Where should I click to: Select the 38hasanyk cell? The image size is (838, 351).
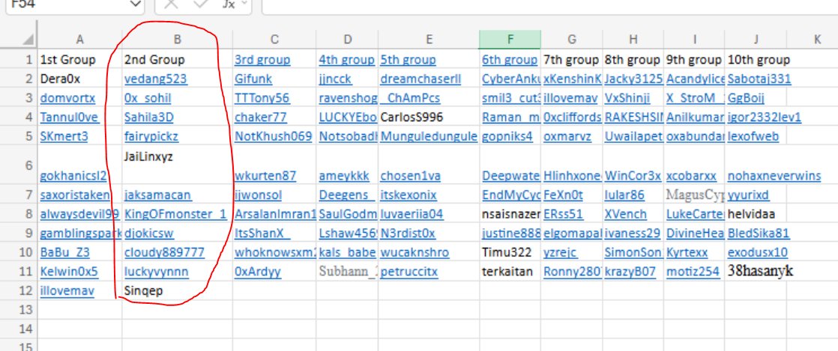[x=756, y=272]
